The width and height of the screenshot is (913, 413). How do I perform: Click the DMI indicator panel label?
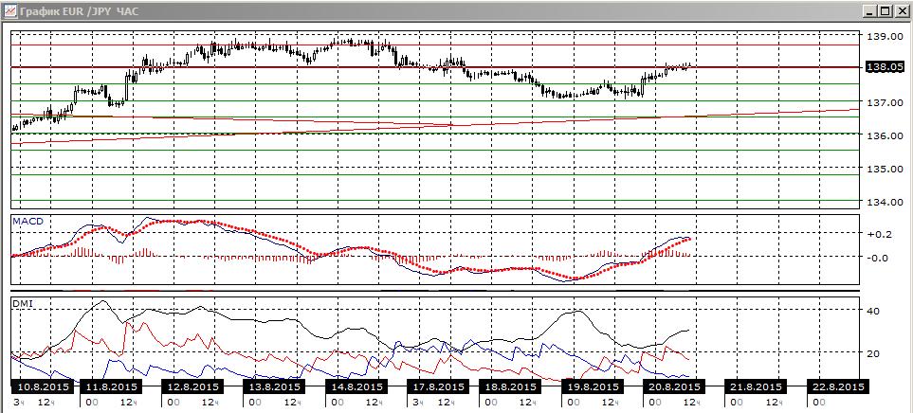(21, 303)
